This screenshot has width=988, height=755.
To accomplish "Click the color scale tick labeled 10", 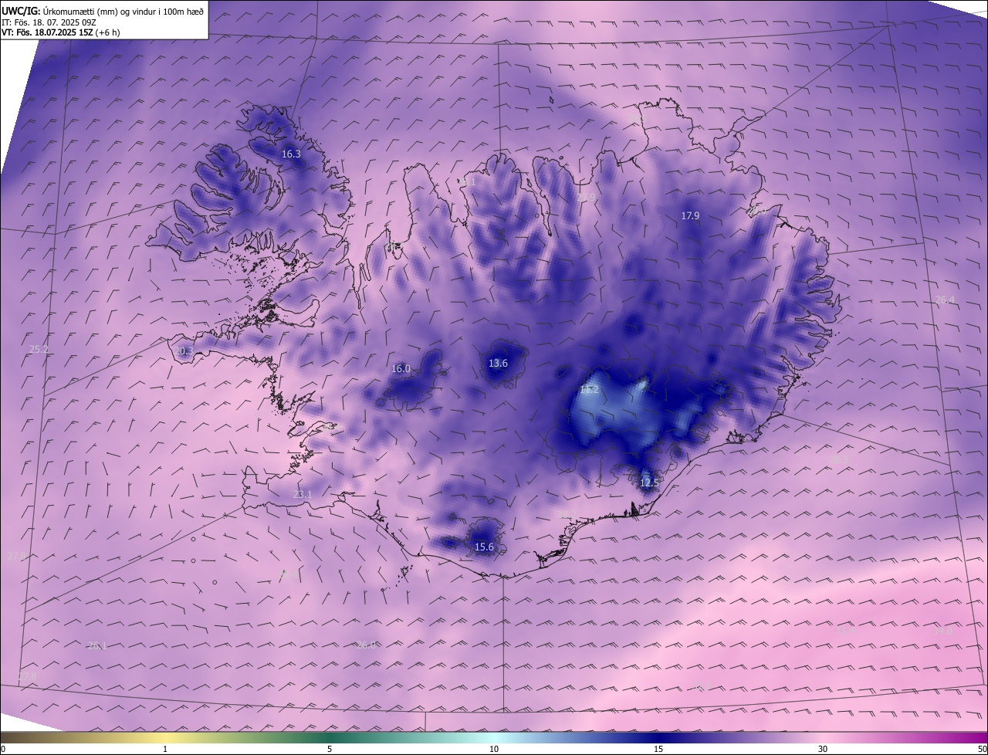I will [x=494, y=750].
